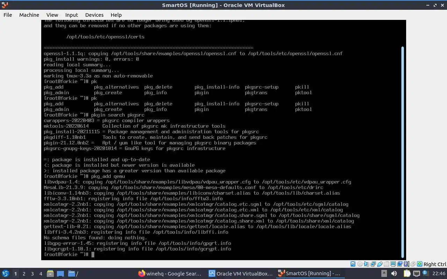The image size is (447, 279).
Task: Click 'marking tmux-3.3a as non auto-removable' line
Action: [x=98, y=76]
